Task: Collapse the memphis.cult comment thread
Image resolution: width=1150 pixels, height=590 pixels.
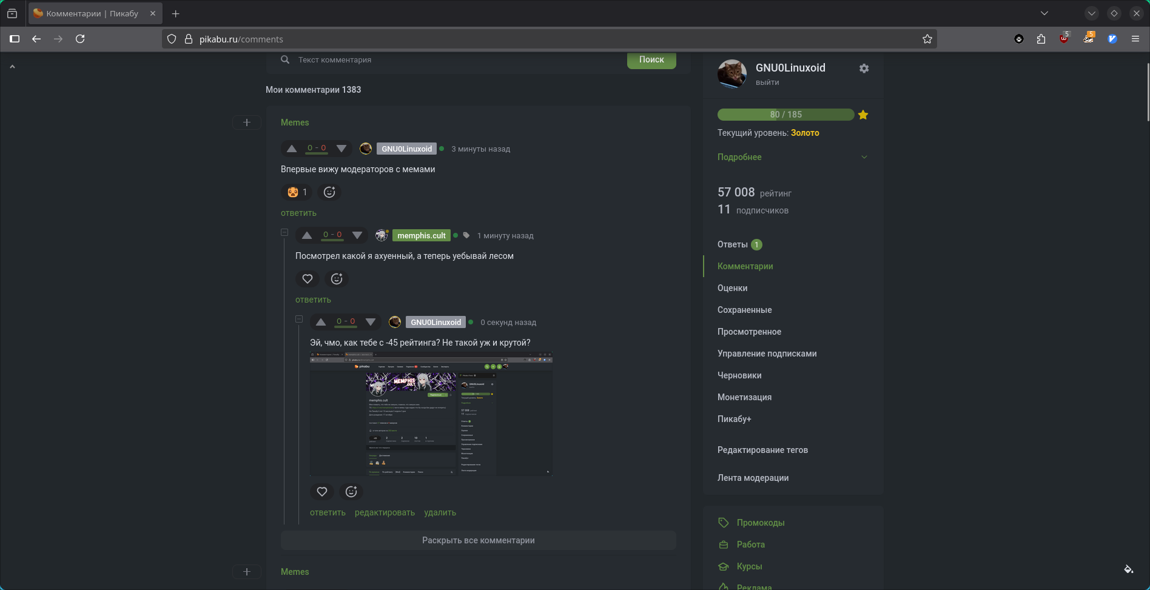Action: click(284, 232)
